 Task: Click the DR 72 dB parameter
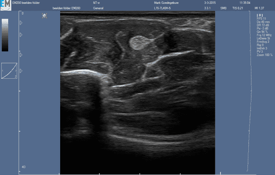(262, 24)
